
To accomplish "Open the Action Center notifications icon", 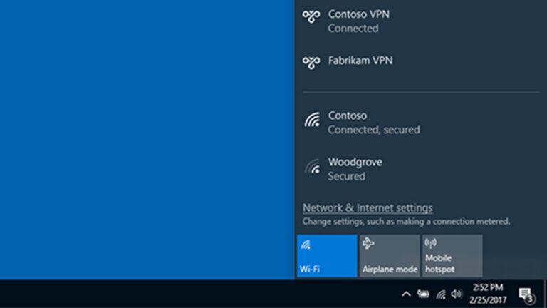I will [x=527, y=294].
